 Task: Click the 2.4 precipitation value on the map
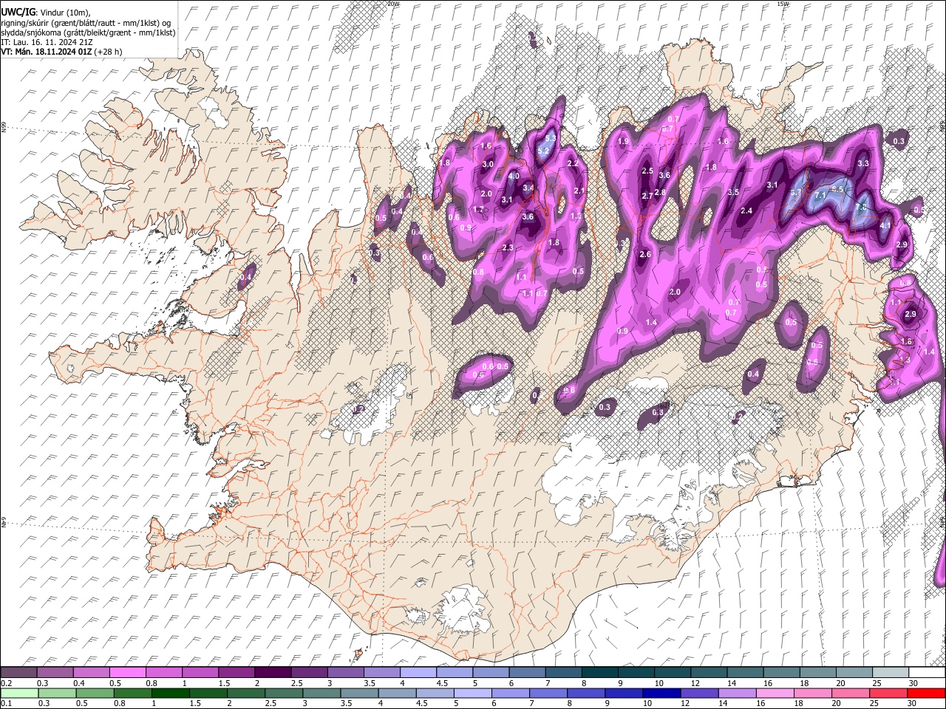pos(746,210)
